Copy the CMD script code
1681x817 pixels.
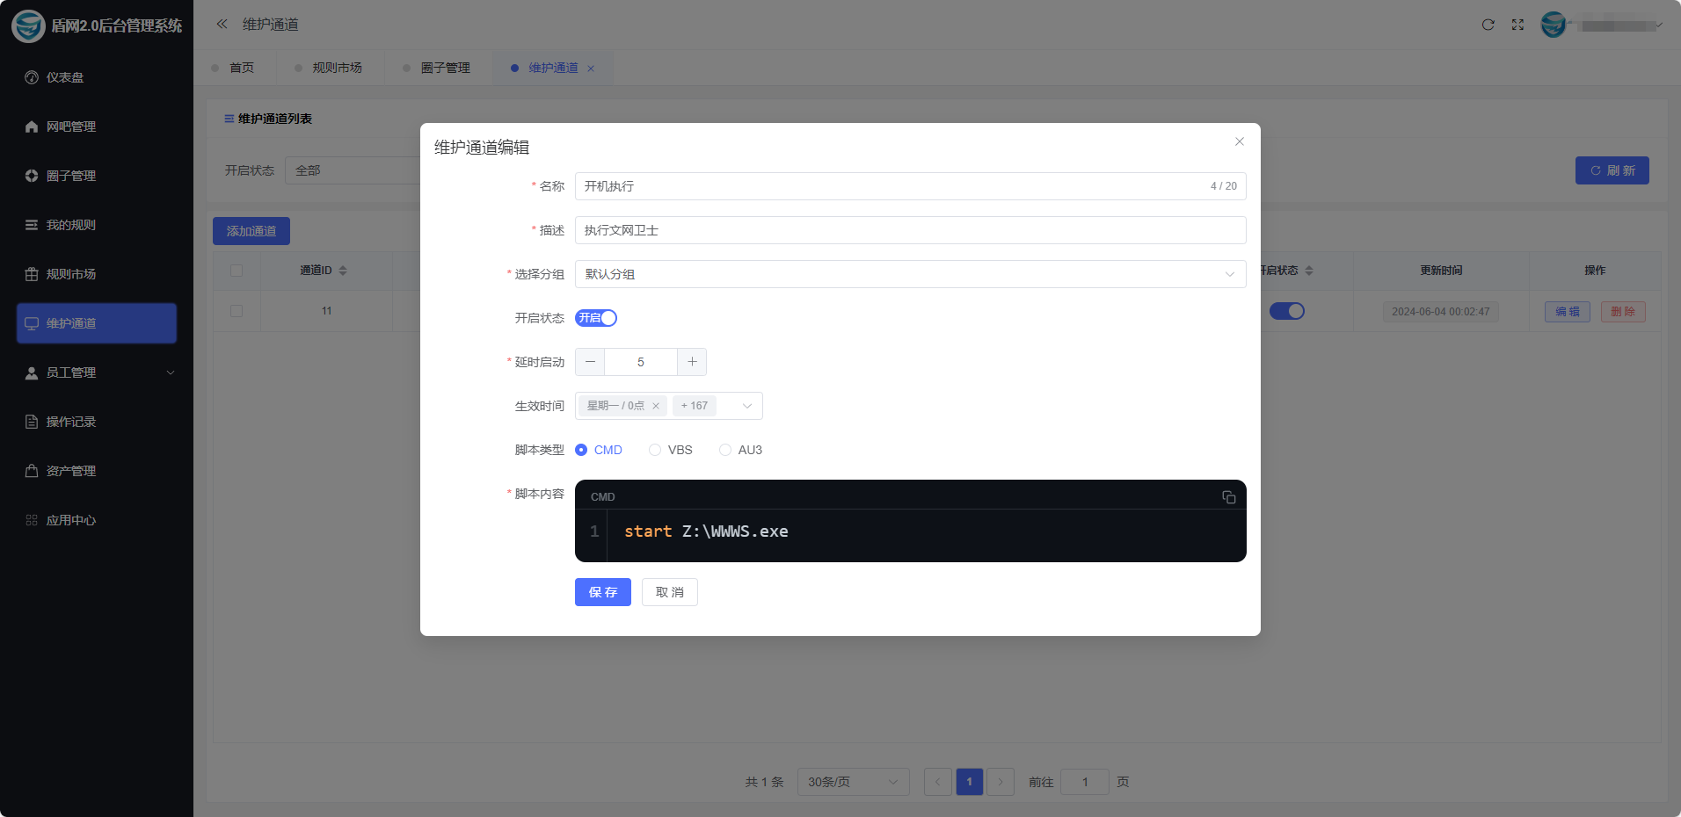click(1228, 497)
